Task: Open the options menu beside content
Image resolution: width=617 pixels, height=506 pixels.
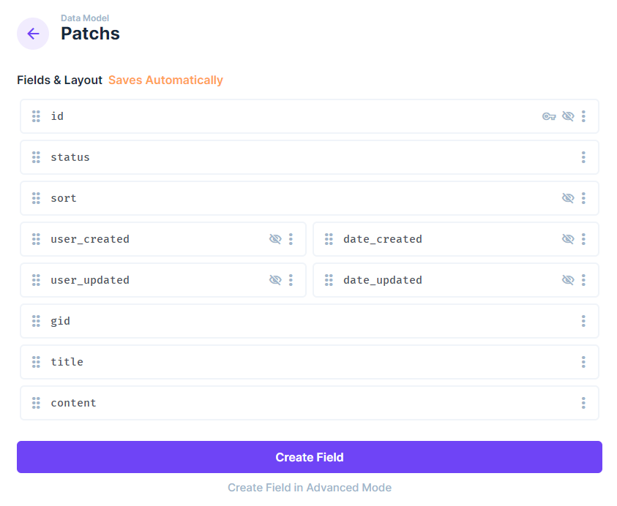Action: tap(583, 403)
